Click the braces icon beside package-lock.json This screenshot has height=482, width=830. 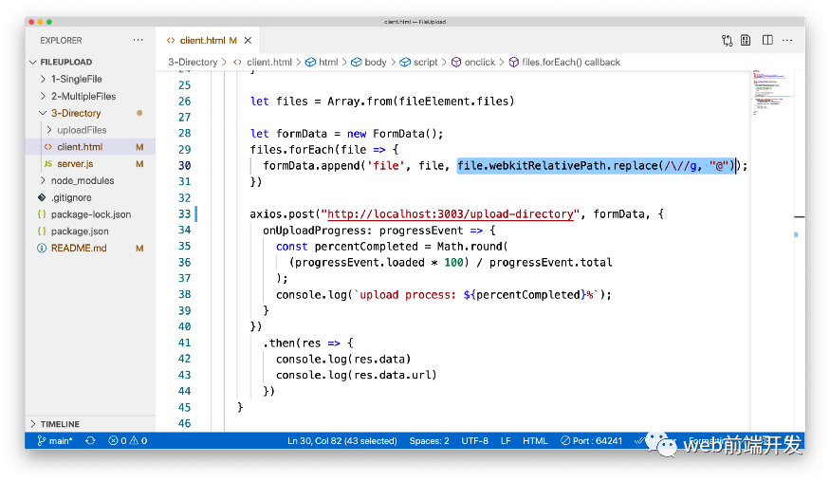(42, 214)
